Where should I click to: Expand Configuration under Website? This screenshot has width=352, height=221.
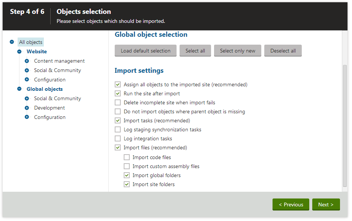[27, 80]
